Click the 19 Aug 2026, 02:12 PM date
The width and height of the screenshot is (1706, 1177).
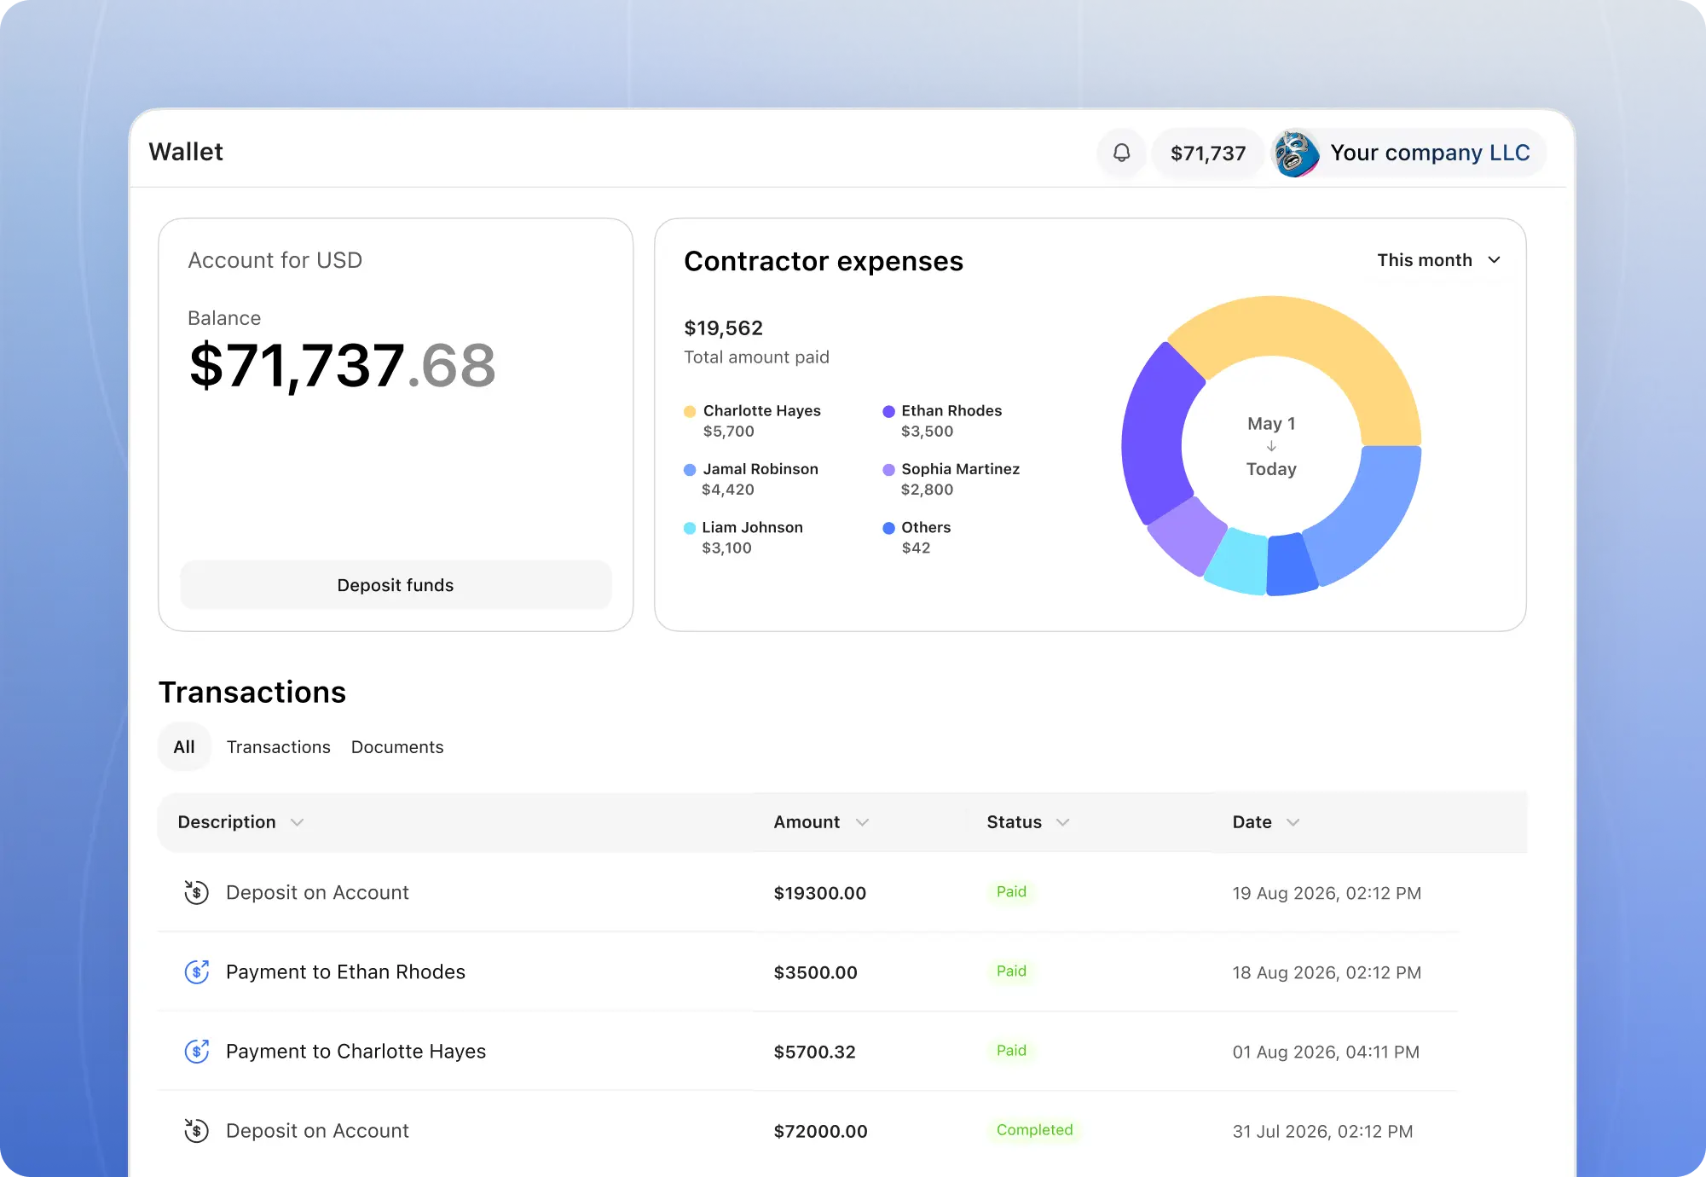pyautogui.click(x=1327, y=893)
